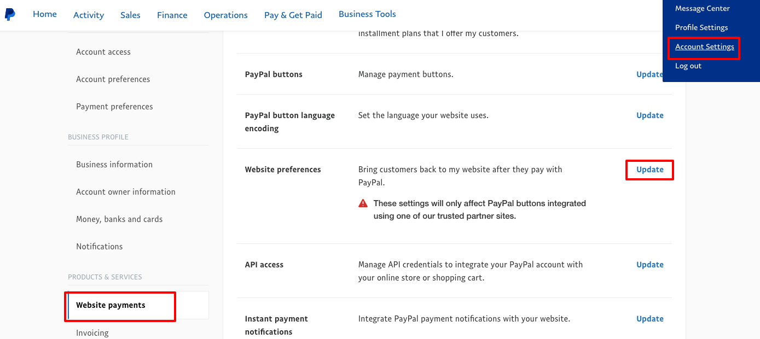The image size is (760, 339).
Task: Select Account Settings in the dropdown
Action: click(x=704, y=46)
